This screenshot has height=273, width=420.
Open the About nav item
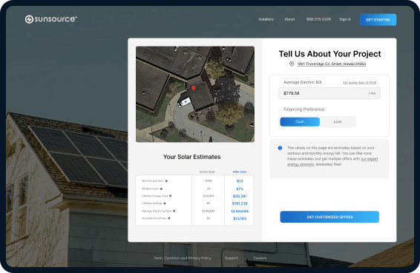click(289, 19)
